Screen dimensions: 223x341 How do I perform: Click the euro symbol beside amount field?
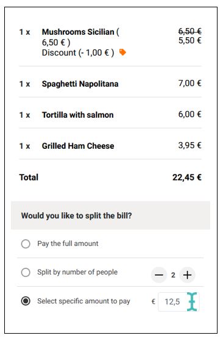(x=154, y=301)
